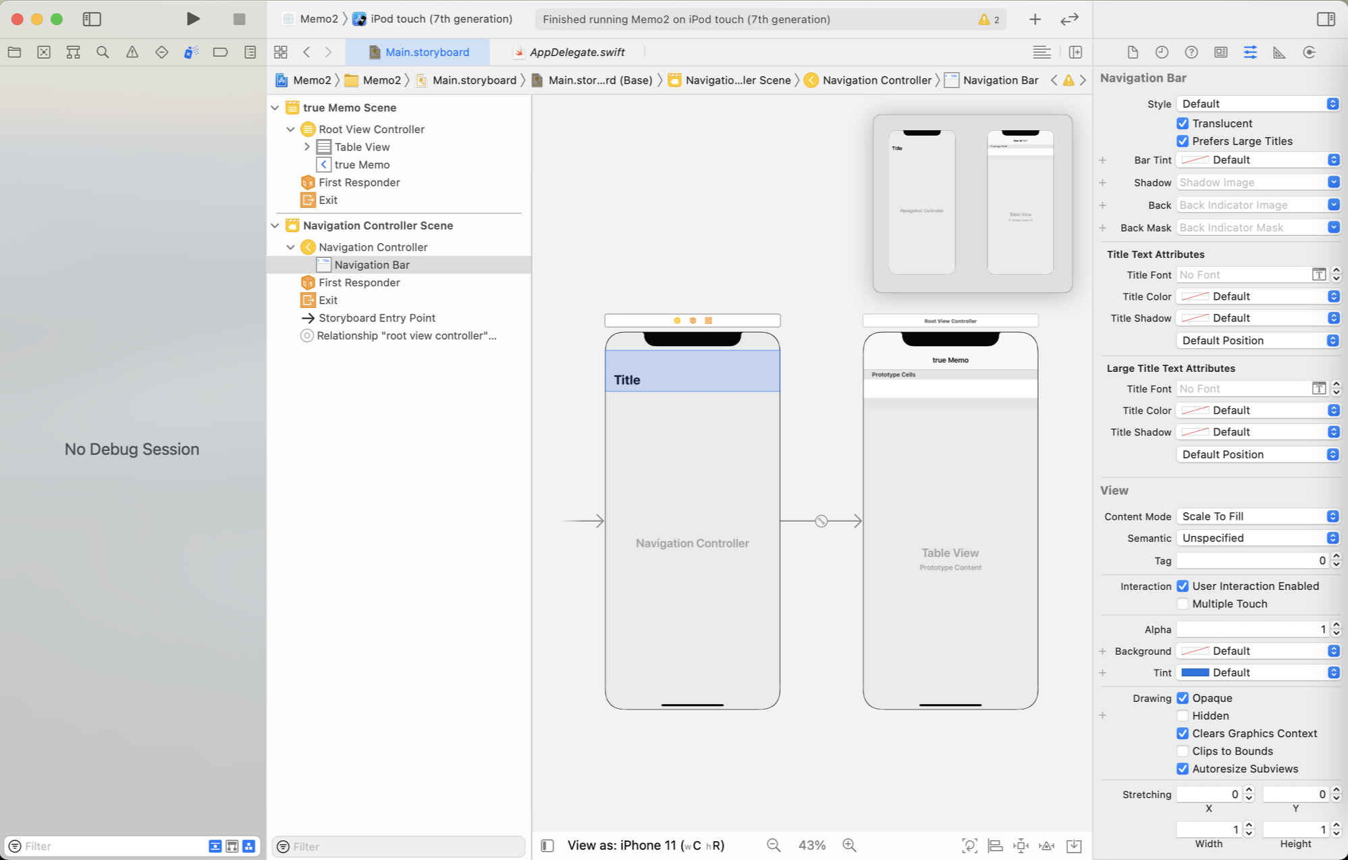Image resolution: width=1348 pixels, height=860 pixels.
Task: Click the Library plus button
Action: (1035, 19)
